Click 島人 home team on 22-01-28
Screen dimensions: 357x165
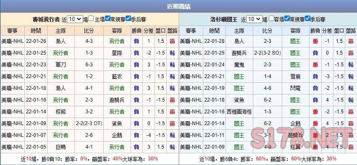239,41
